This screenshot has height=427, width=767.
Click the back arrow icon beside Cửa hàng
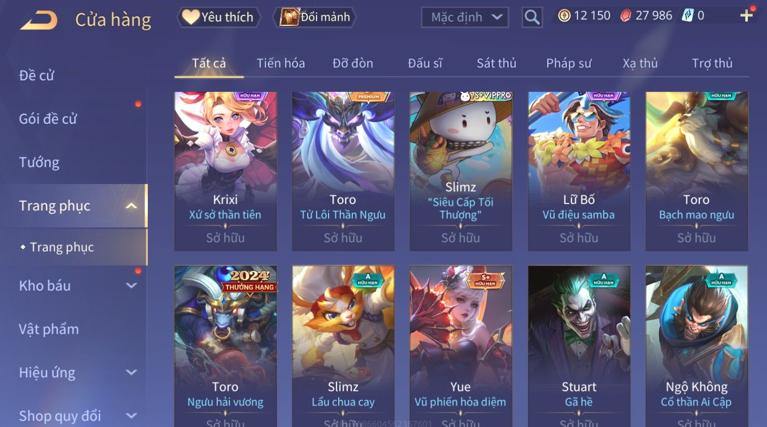click(39, 20)
